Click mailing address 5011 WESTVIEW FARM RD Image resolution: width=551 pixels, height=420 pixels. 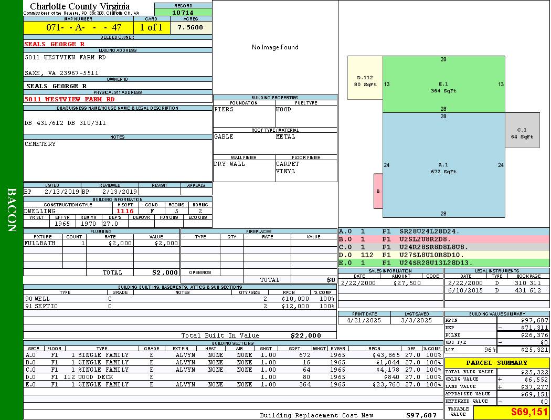click(65, 57)
